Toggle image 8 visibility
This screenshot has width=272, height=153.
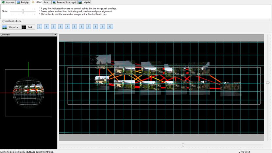pyautogui.click(x=95, y=26)
